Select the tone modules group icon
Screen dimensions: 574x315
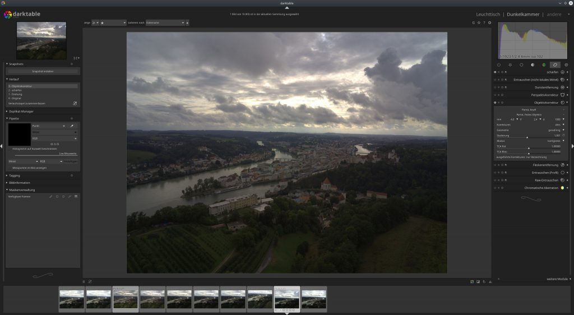pos(533,65)
